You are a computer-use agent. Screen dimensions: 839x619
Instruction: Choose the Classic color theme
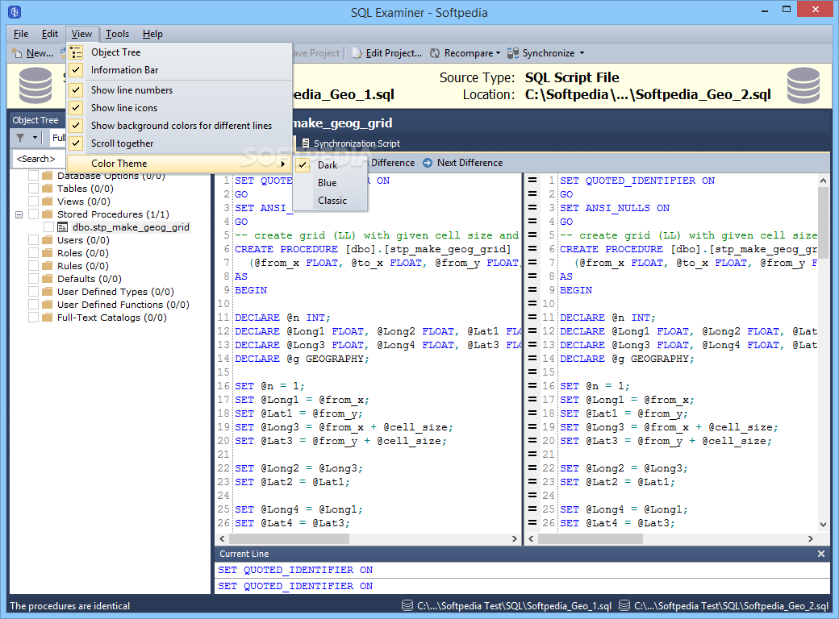[x=331, y=201]
